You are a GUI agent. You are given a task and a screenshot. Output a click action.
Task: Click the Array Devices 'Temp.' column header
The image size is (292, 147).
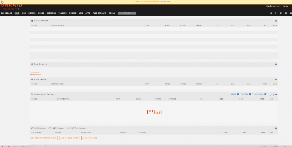pyautogui.click(x=147, y=25)
